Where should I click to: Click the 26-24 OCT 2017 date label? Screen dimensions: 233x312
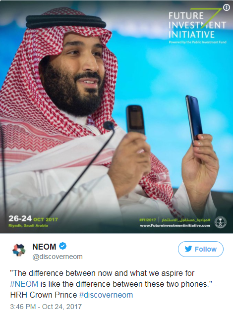33,219
